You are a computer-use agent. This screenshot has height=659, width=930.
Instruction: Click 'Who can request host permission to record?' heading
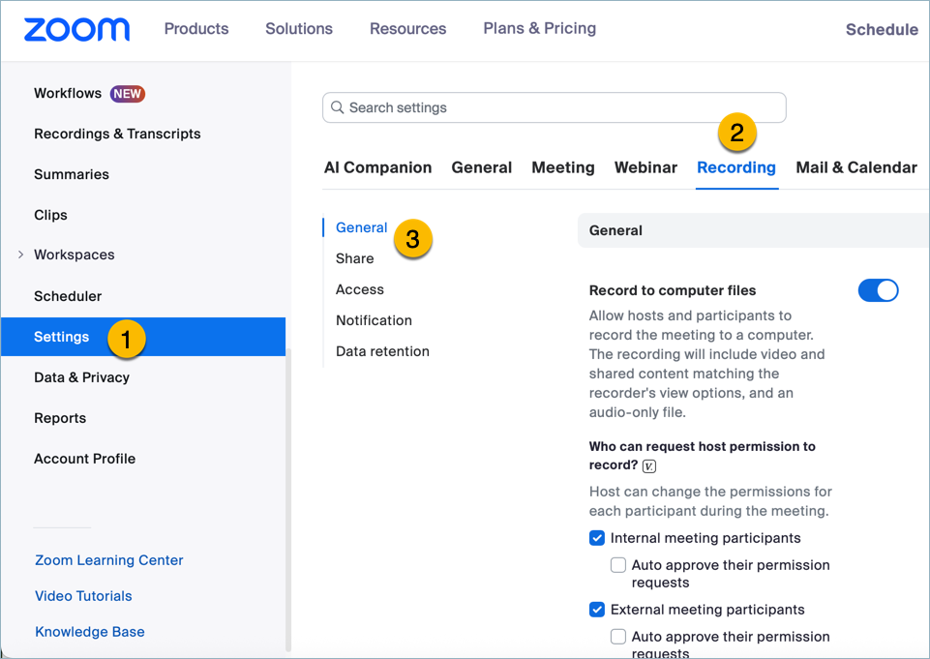point(703,456)
